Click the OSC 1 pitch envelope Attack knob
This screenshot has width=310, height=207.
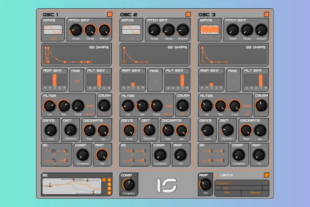76,31
